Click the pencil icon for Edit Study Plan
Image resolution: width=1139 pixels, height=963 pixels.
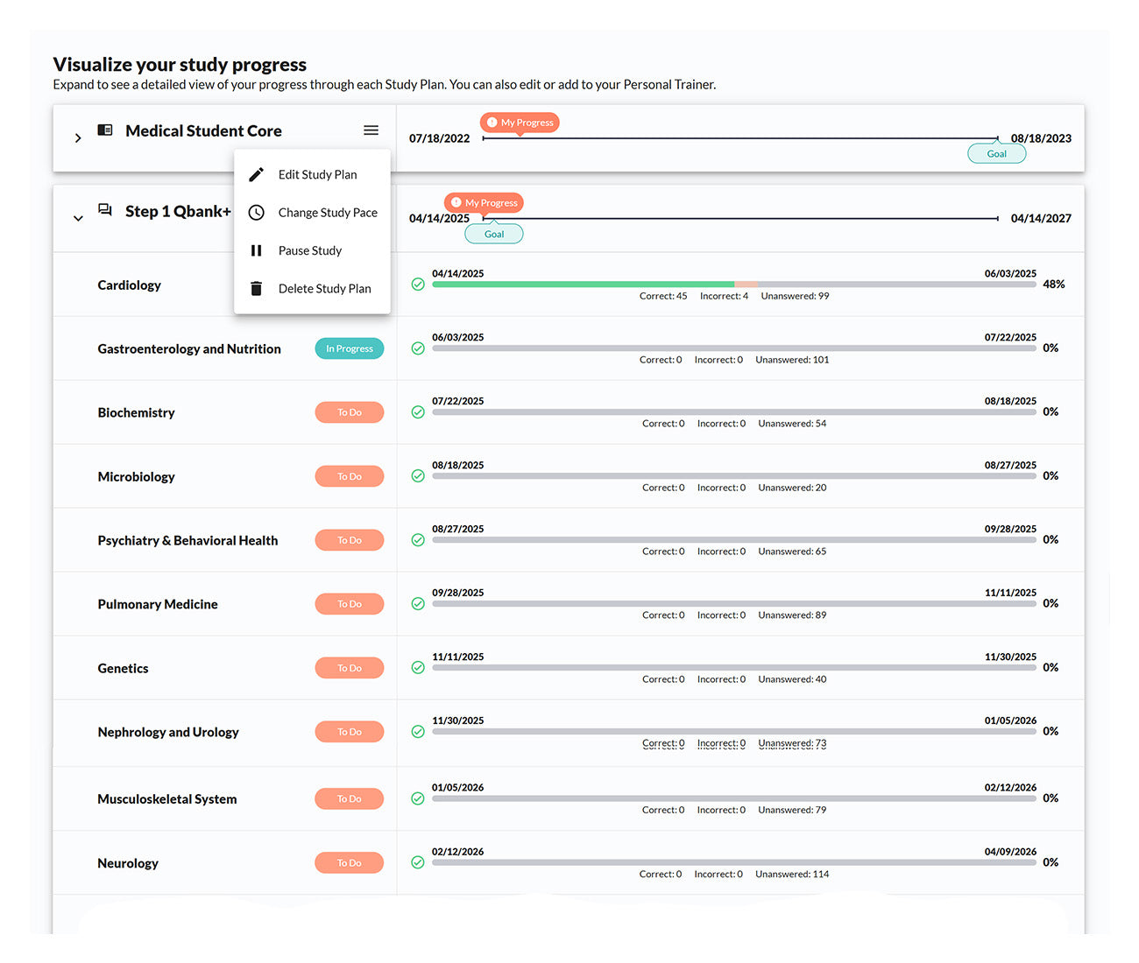256,175
